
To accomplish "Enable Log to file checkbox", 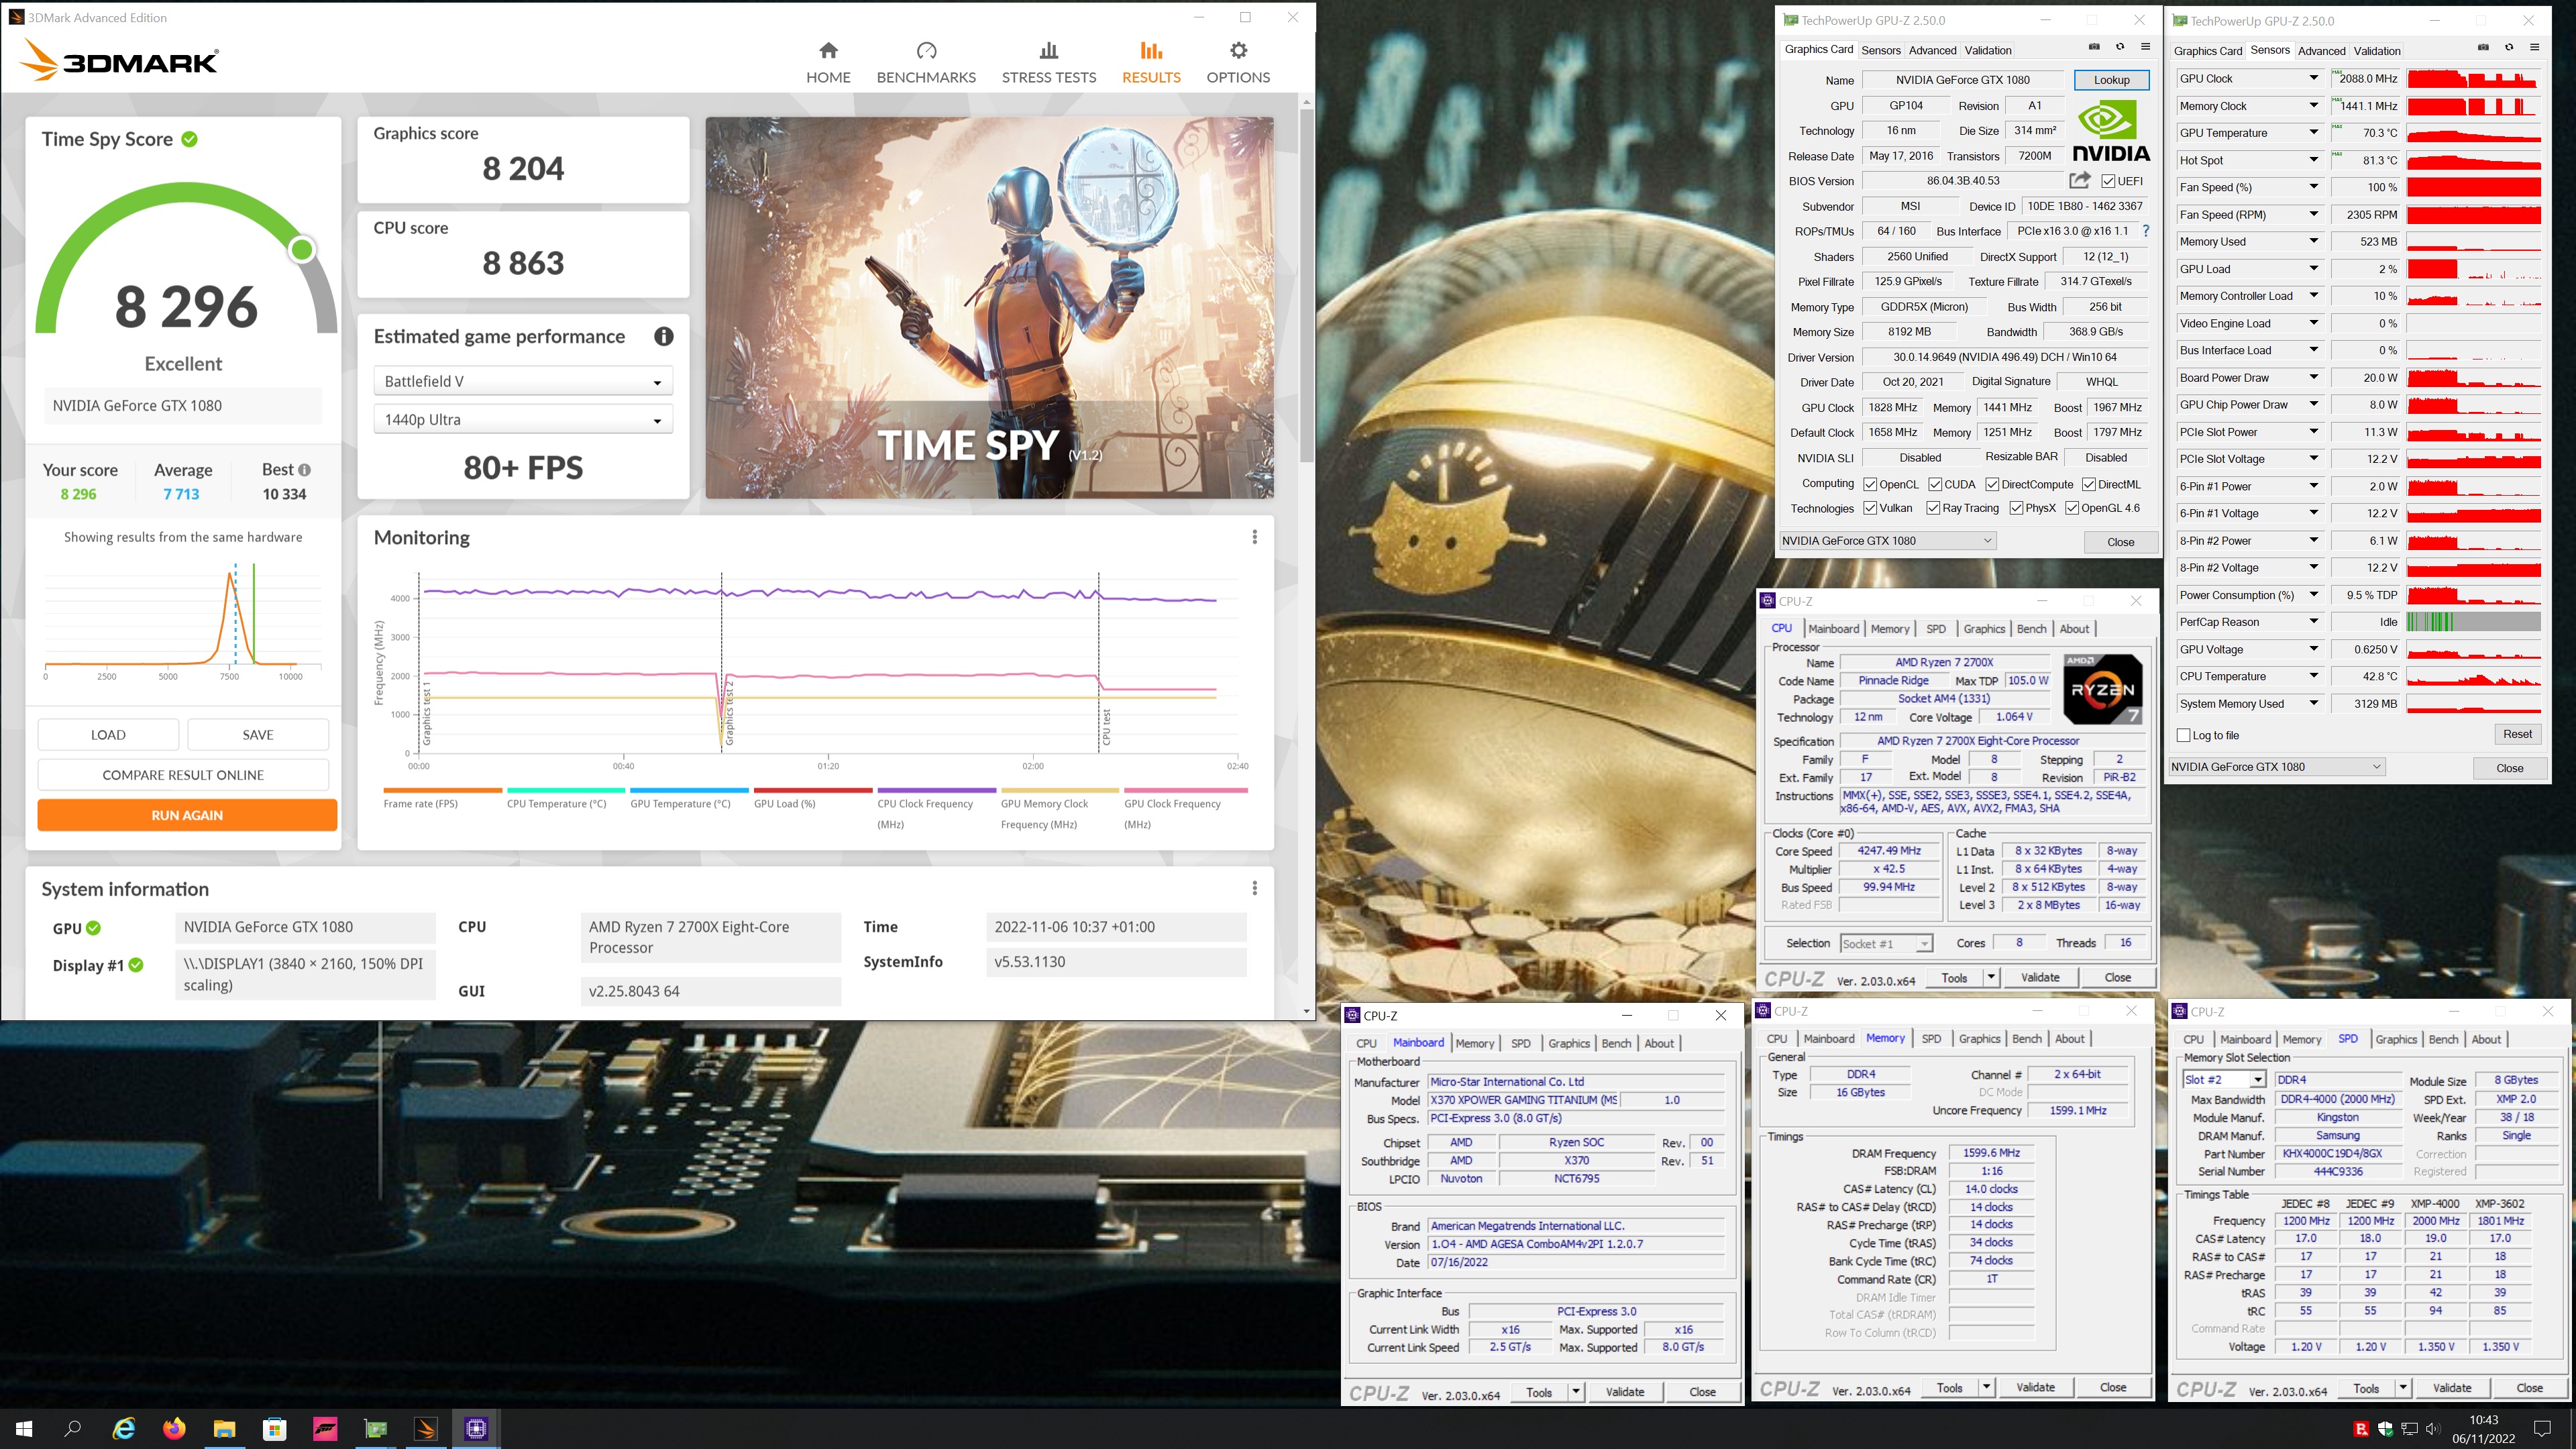I will [x=2183, y=735].
